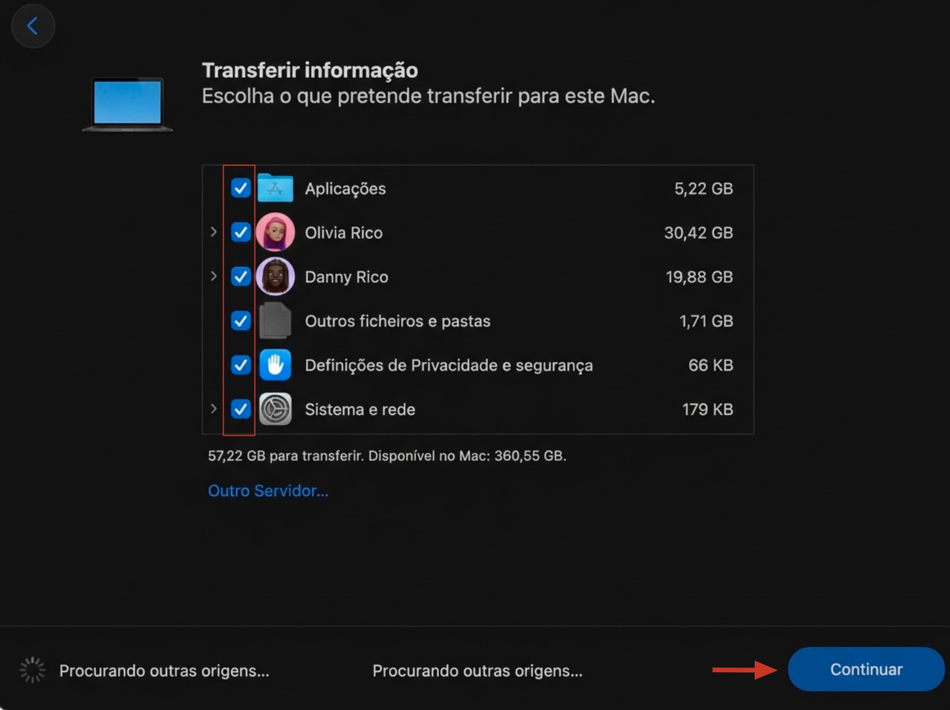Uncheck Definições de Privacidade e segurança

pyautogui.click(x=240, y=365)
